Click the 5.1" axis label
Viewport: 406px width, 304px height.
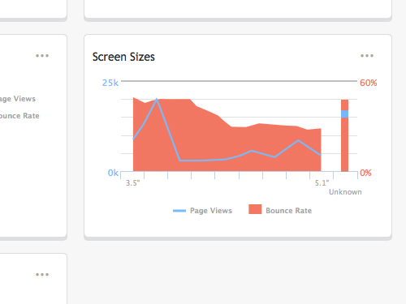(322, 183)
